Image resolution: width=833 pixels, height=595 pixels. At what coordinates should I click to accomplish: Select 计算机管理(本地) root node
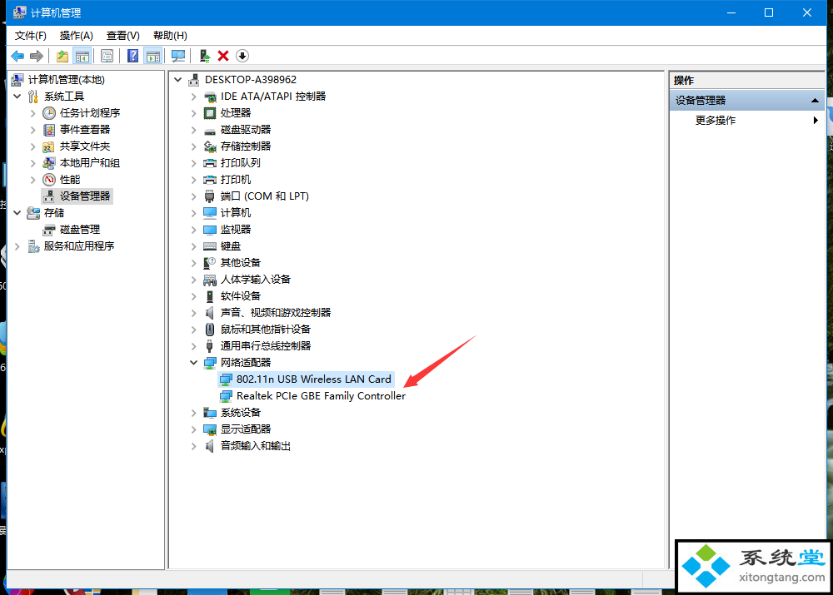(x=67, y=80)
